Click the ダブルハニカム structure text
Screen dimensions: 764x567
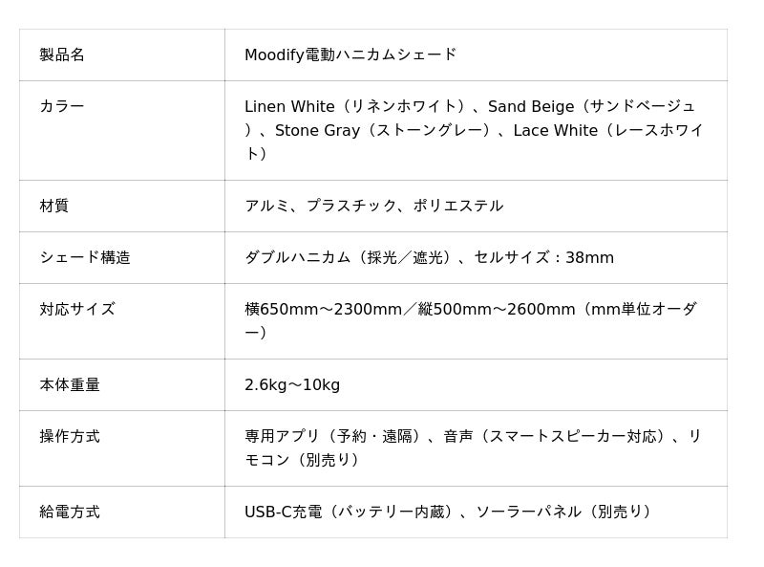pyautogui.click(x=296, y=257)
